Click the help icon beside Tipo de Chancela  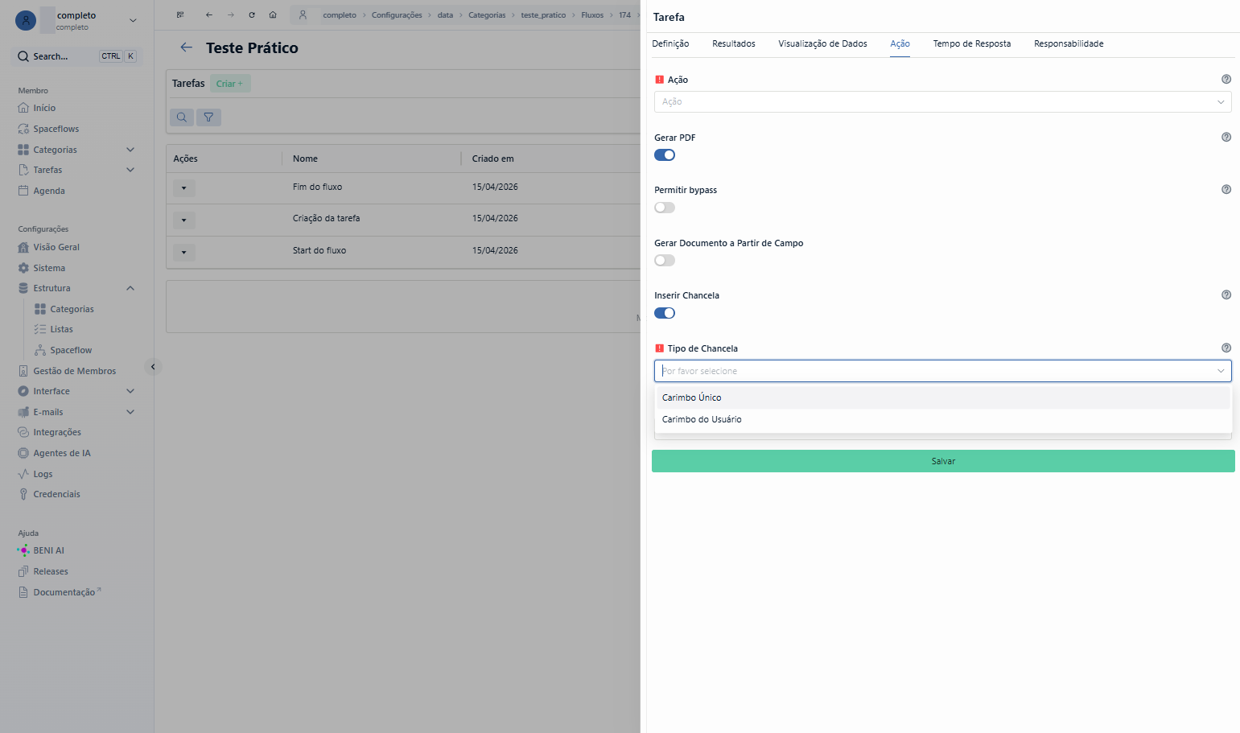click(1226, 348)
